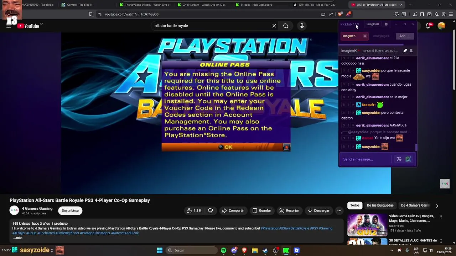Open options for 30 Detalles Alucinantes video
Viewport: 456px width, 256px height.
point(441,241)
